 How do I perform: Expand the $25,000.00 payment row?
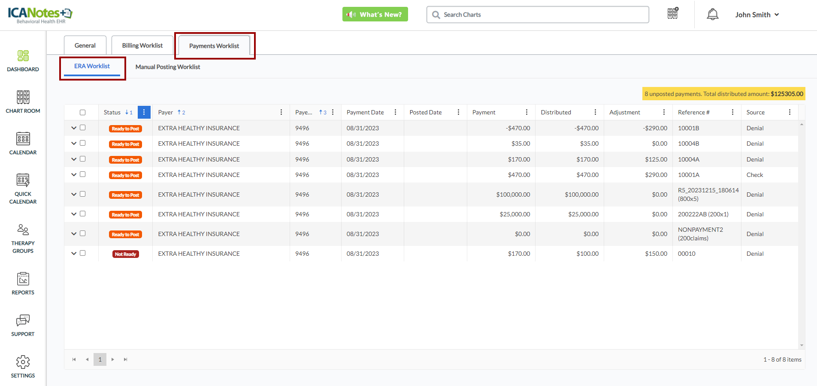coord(74,214)
